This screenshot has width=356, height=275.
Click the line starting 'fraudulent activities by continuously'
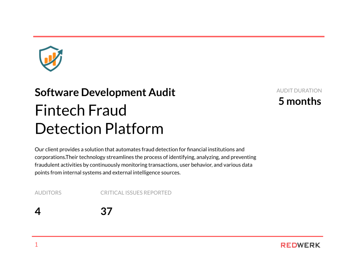coord(144,165)
